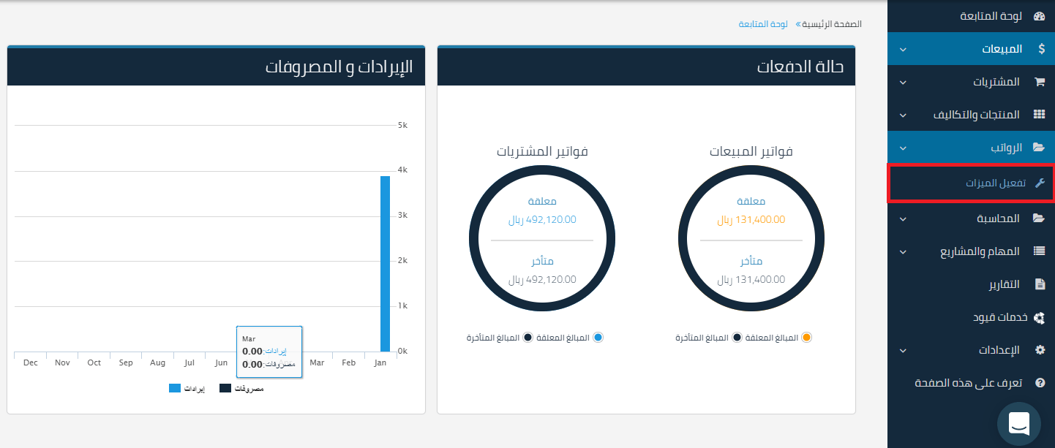
Task: Click the wrench icon next to تفعيل الميزات
Action: (x=1040, y=183)
